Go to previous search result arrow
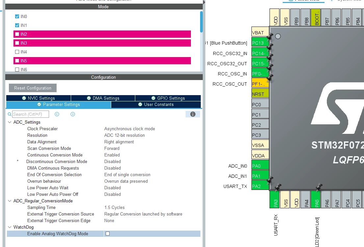Viewport: 364px width, 247px height. tap(57, 114)
